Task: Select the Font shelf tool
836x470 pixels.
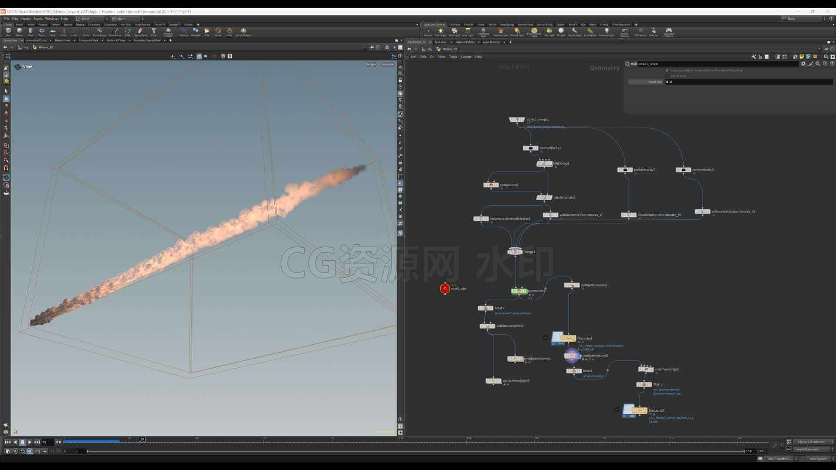Action: [x=154, y=32]
